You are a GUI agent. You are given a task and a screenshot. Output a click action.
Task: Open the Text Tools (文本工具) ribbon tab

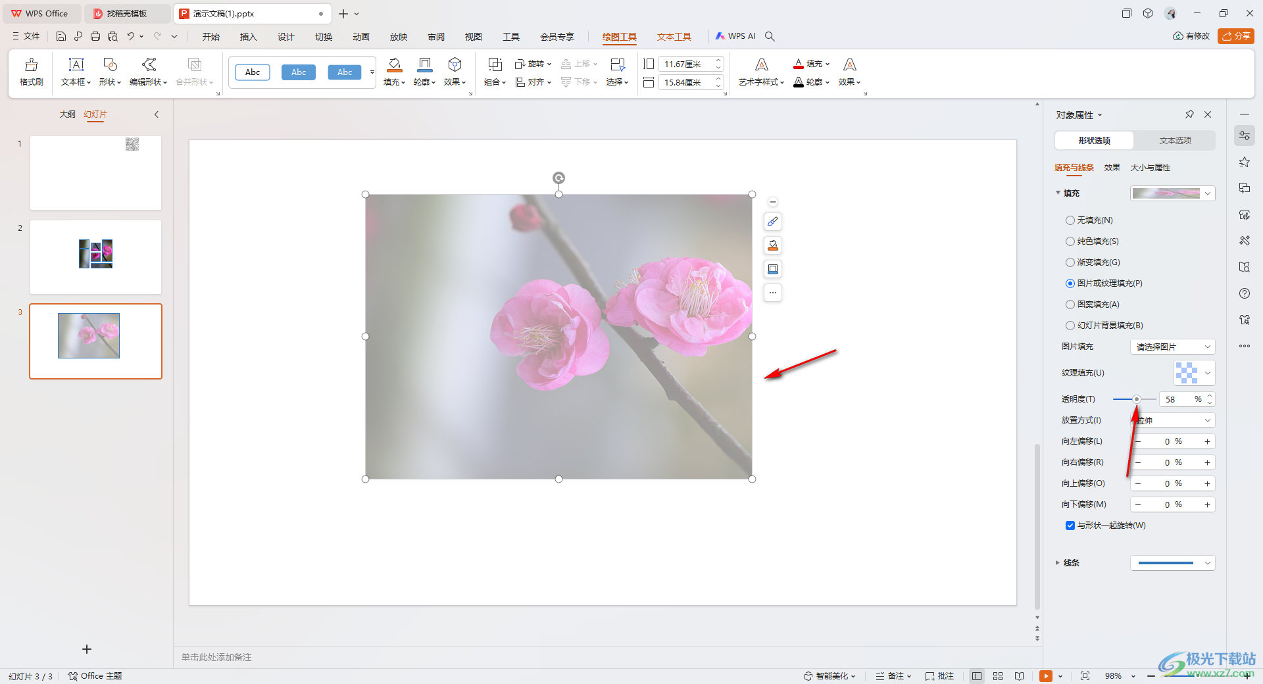pyautogui.click(x=674, y=37)
